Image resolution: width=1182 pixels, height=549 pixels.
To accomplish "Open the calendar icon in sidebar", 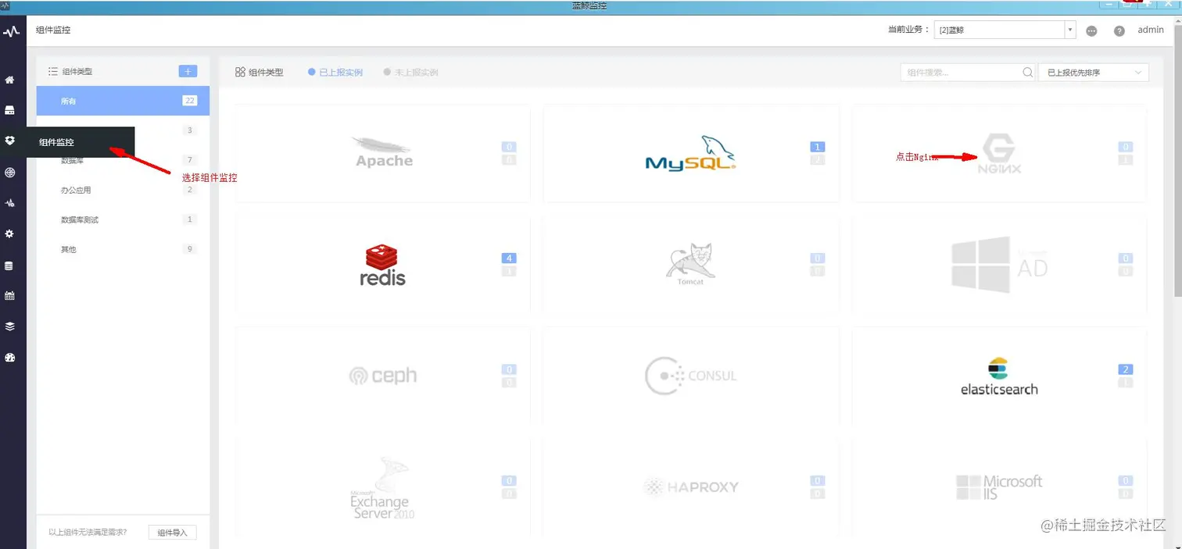I will pos(9,296).
